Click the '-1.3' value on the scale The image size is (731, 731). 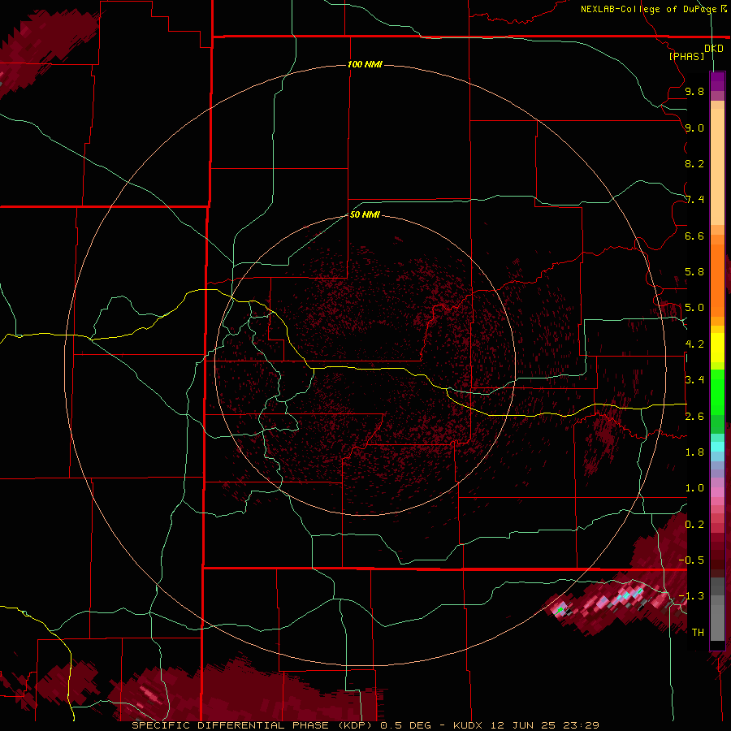(x=691, y=596)
